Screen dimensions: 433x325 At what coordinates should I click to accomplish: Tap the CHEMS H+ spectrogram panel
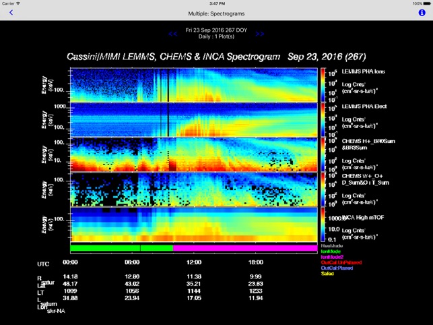click(x=194, y=154)
